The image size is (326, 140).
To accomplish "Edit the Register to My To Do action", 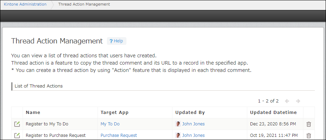I will 17,124.
